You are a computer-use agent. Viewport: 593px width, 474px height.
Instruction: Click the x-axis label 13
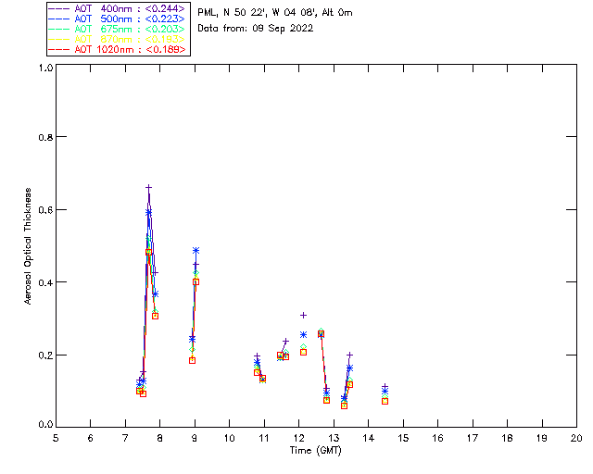tap(334, 438)
